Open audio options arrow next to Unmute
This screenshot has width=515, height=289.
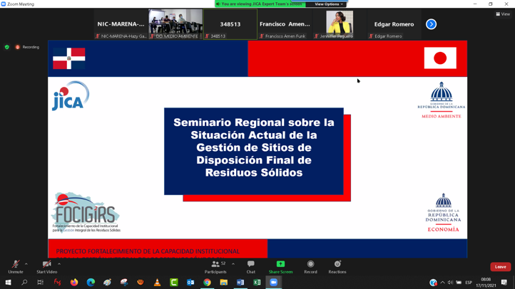click(26, 264)
